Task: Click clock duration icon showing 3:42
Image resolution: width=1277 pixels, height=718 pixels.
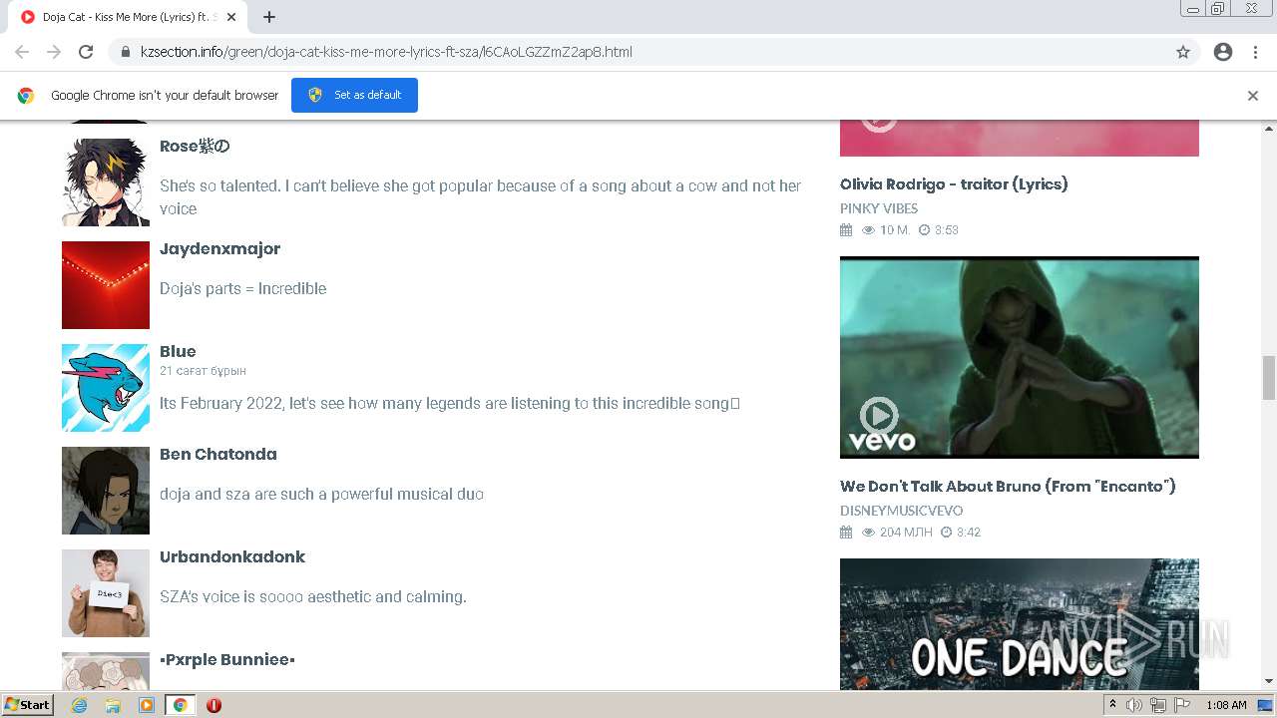Action: tap(947, 533)
